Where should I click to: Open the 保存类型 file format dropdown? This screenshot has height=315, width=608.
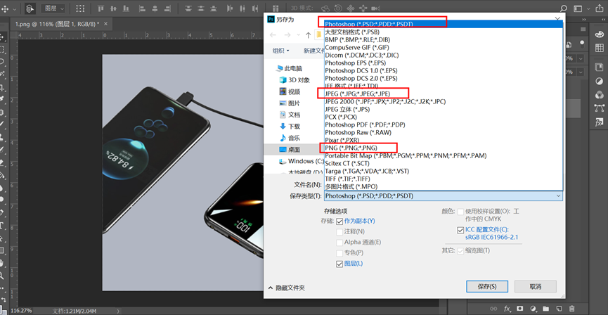coord(444,195)
